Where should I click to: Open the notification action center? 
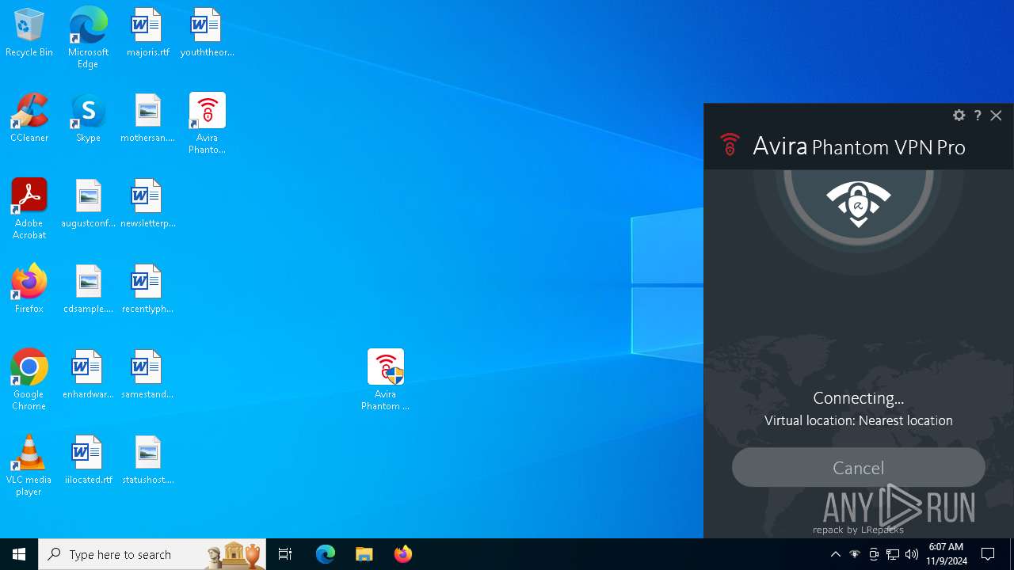[x=988, y=554]
